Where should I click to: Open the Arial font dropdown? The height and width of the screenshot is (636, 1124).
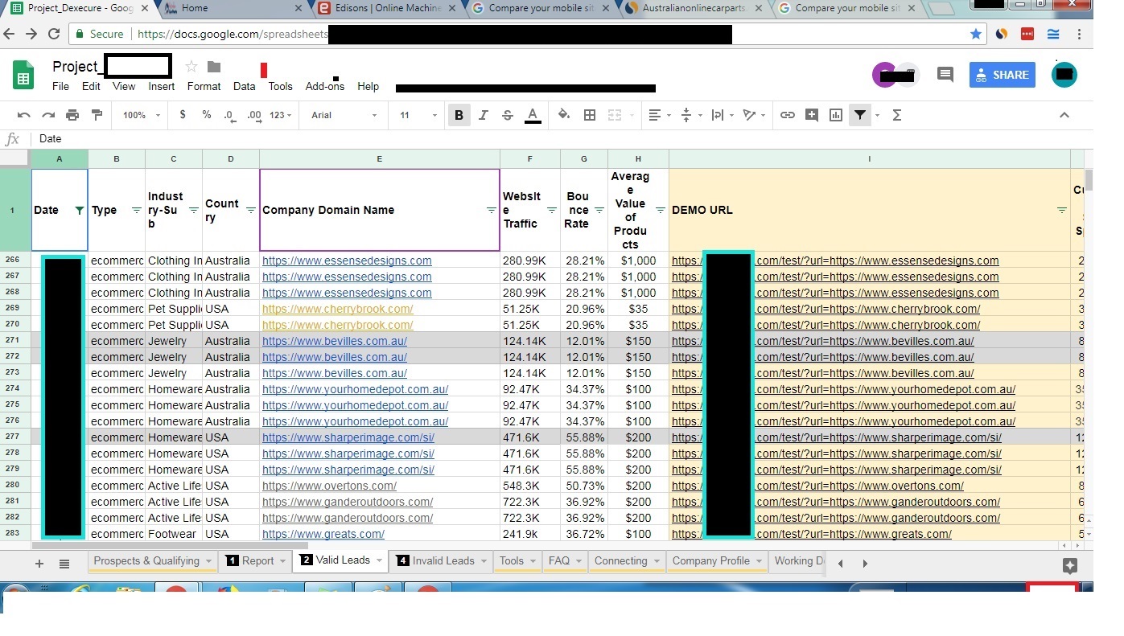point(344,115)
